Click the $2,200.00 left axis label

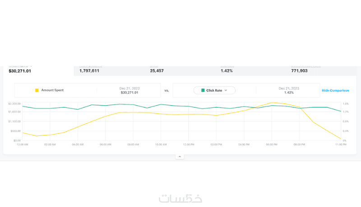pyautogui.click(x=14, y=104)
